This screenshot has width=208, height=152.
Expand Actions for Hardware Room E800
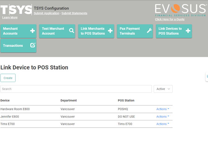coord(162,109)
